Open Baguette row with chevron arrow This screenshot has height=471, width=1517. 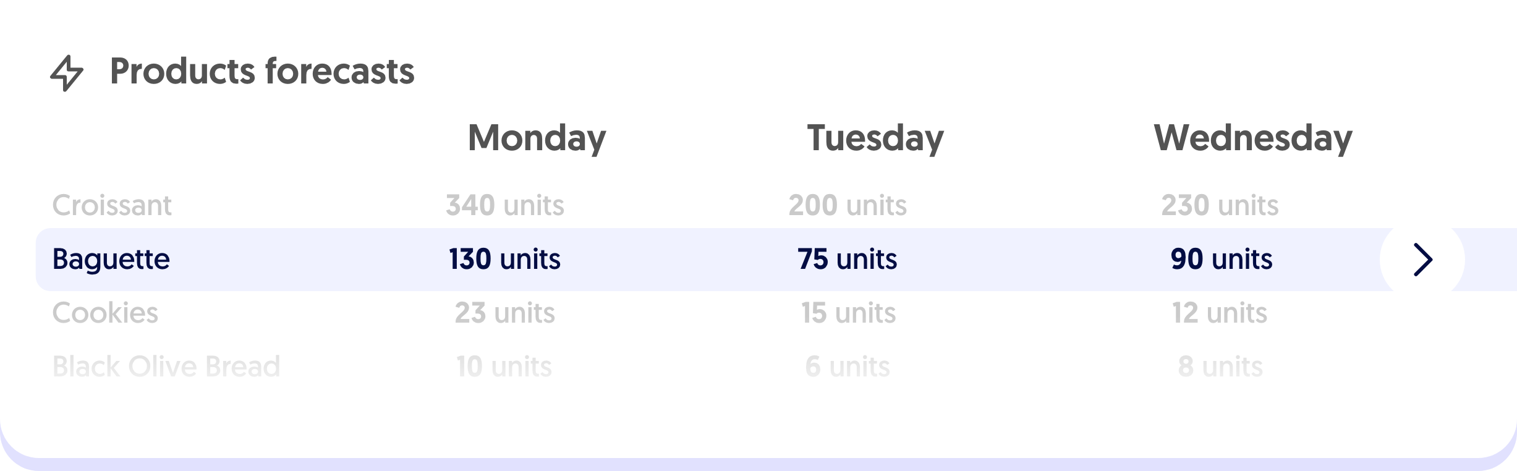1422,260
